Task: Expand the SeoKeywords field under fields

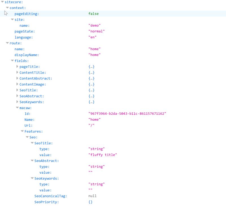Action: pos(17,102)
